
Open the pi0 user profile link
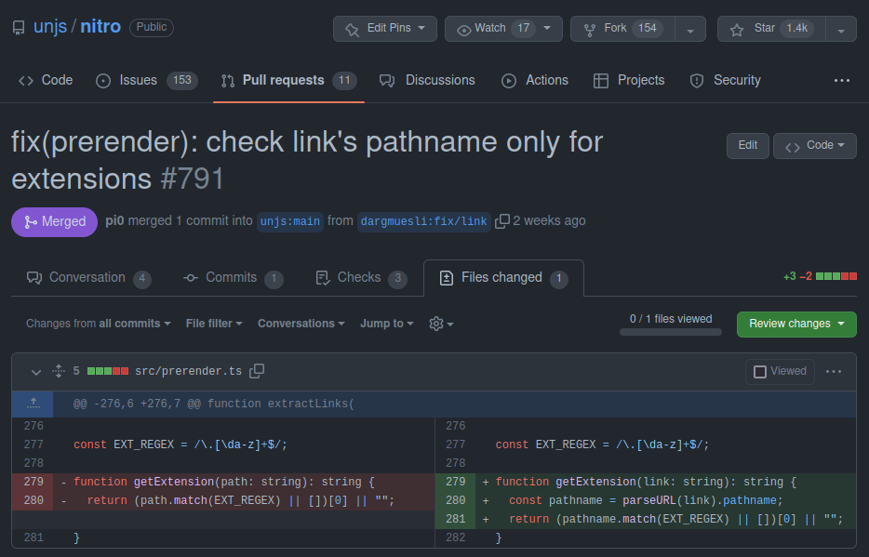[114, 221]
